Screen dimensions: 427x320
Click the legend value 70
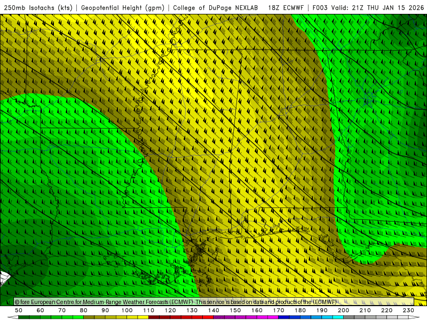pos(62,310)
